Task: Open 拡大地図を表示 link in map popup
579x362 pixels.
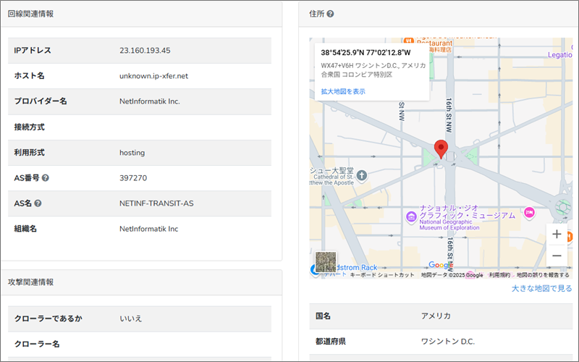Action: point(343,91)
